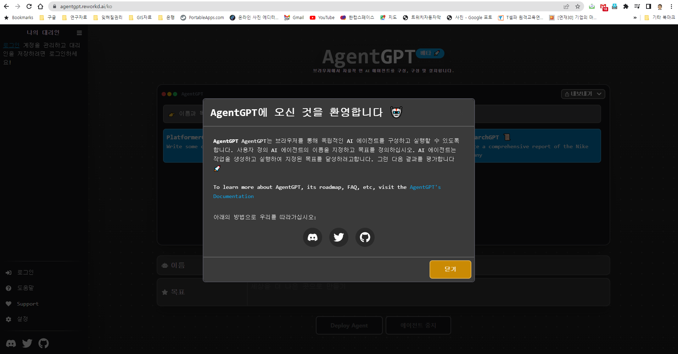Open the extensions puzzle icon
Screen dimensions: 678x354
626,6
